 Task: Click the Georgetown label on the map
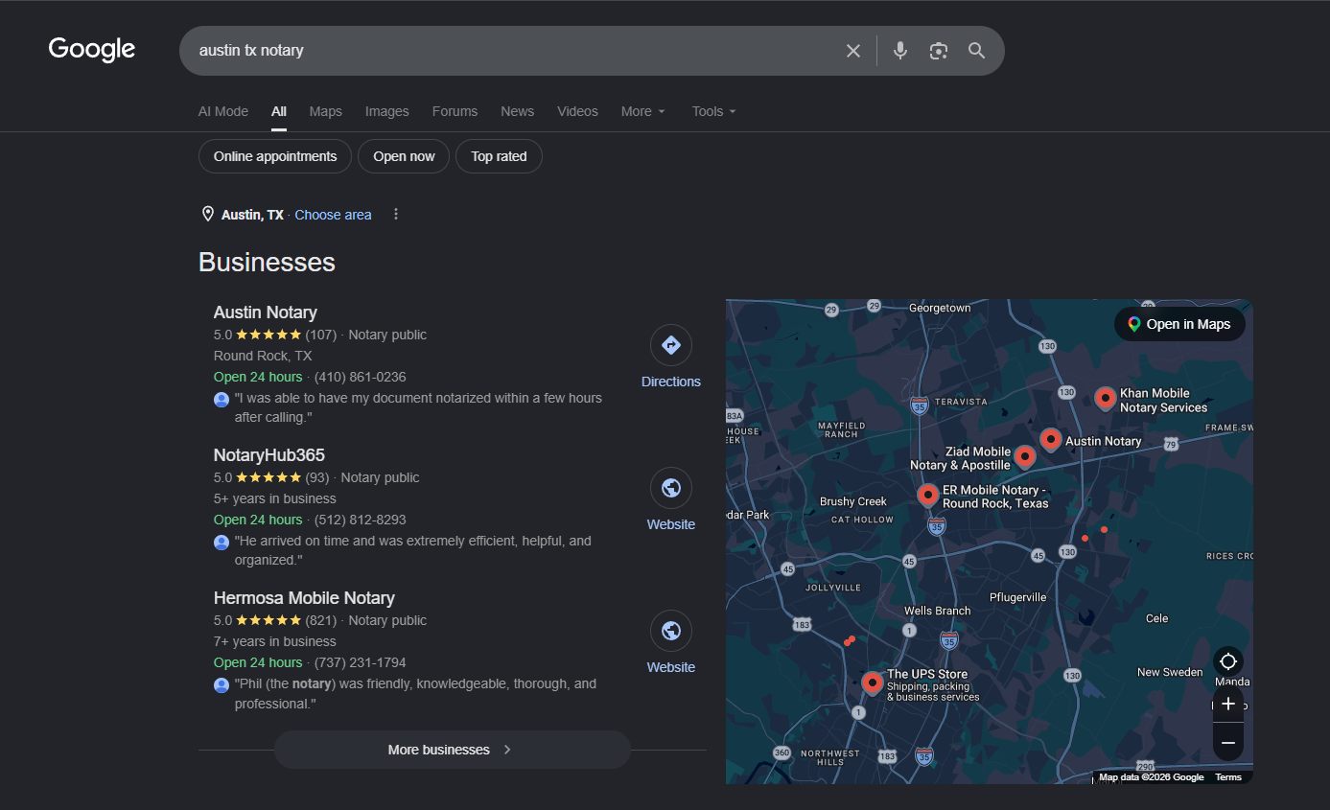[940, 308]
